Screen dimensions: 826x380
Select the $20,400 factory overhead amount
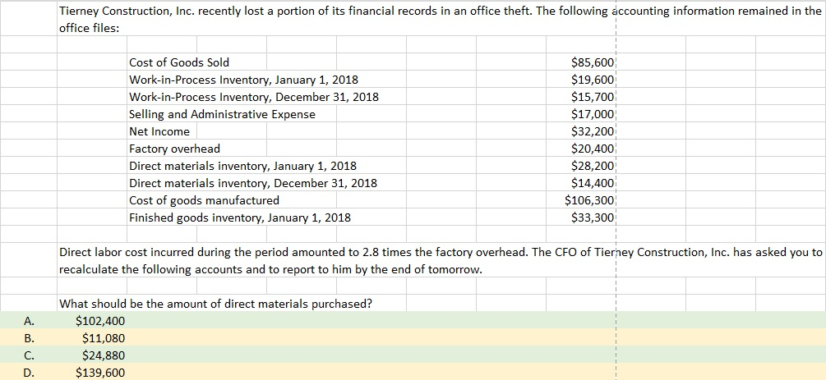tap(592, 149)
